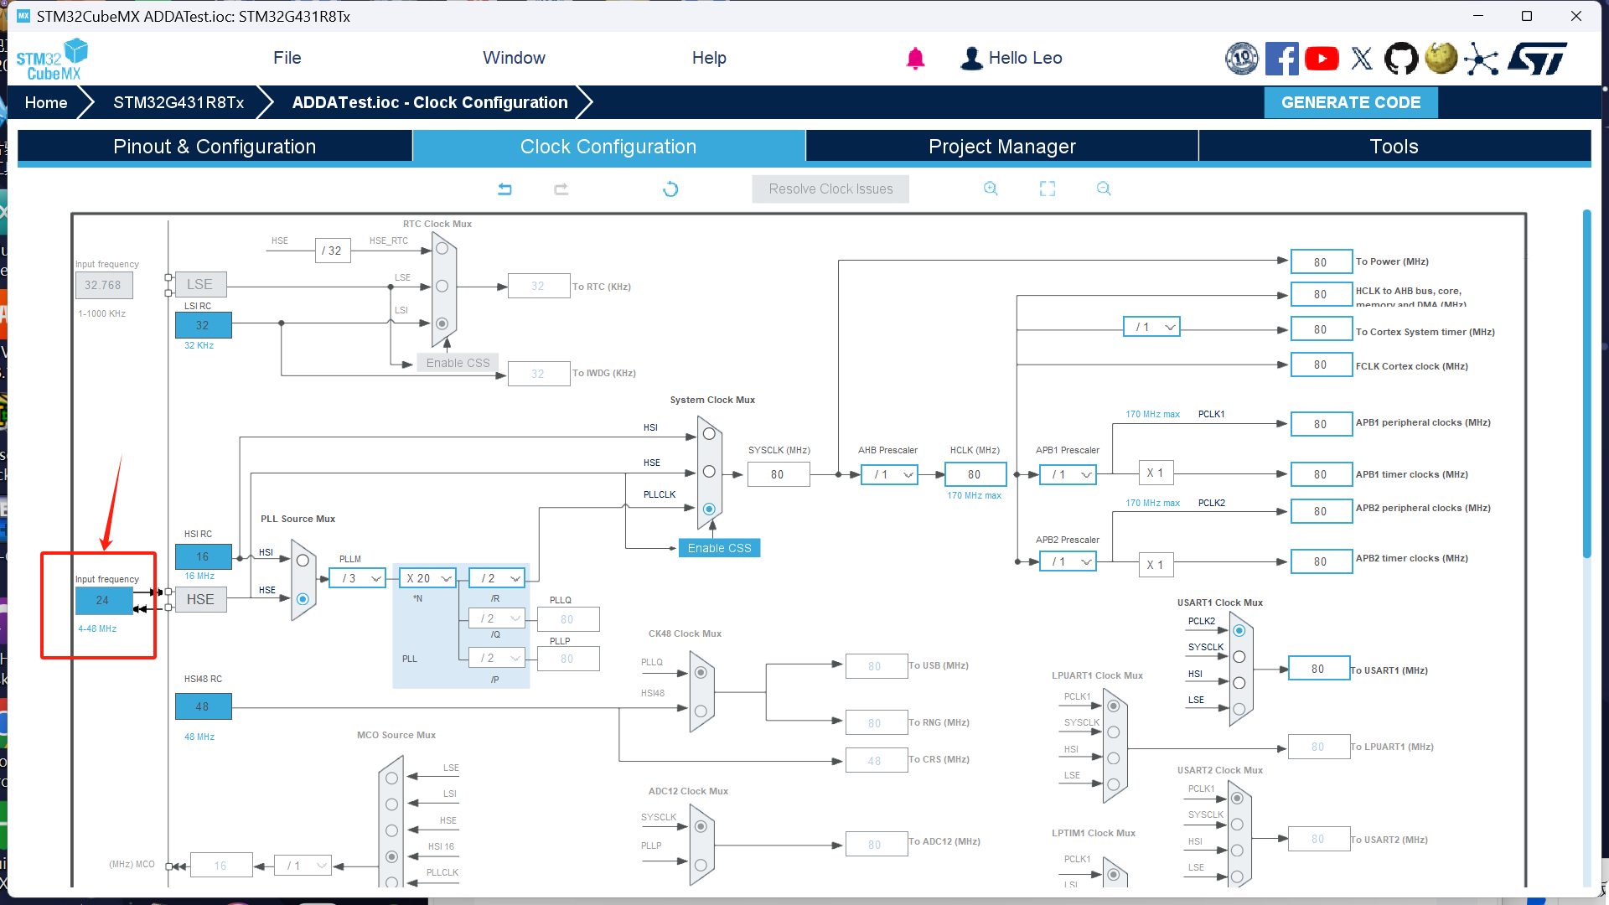
Task: Click the zoom out magnifier icon
Action: 1104,189
